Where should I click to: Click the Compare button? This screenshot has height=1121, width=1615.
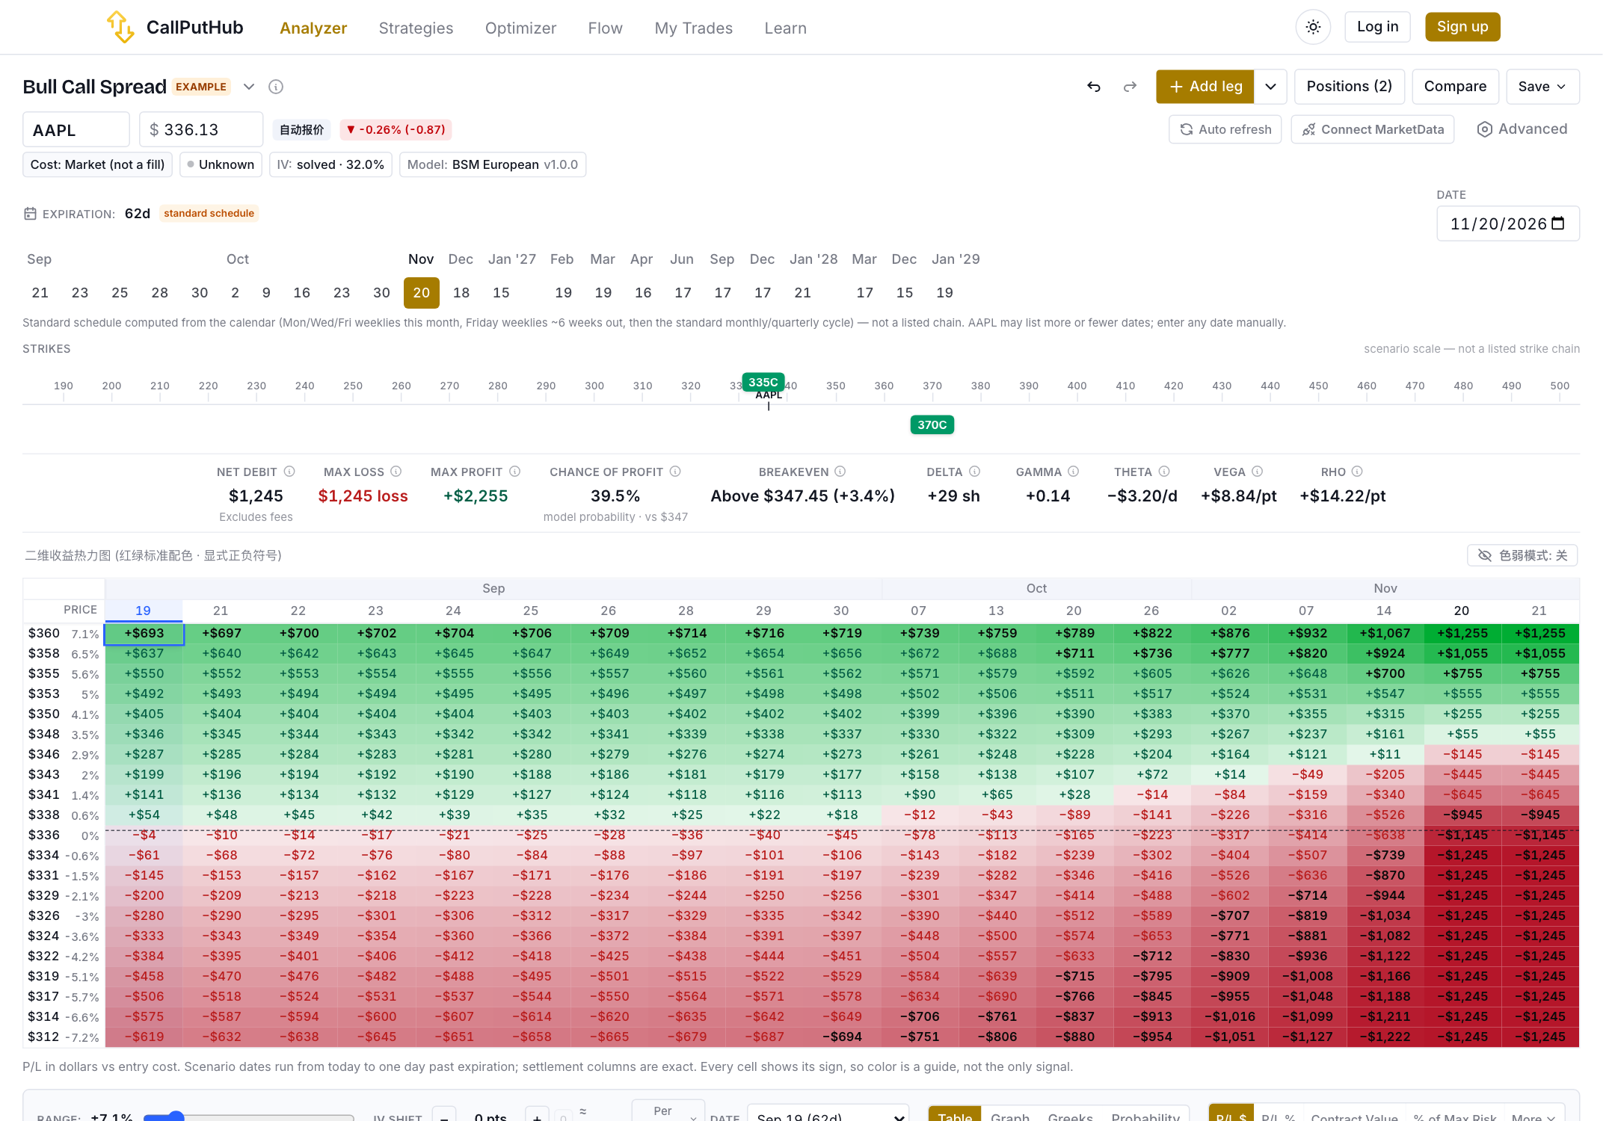click(x=1455, y=87)
